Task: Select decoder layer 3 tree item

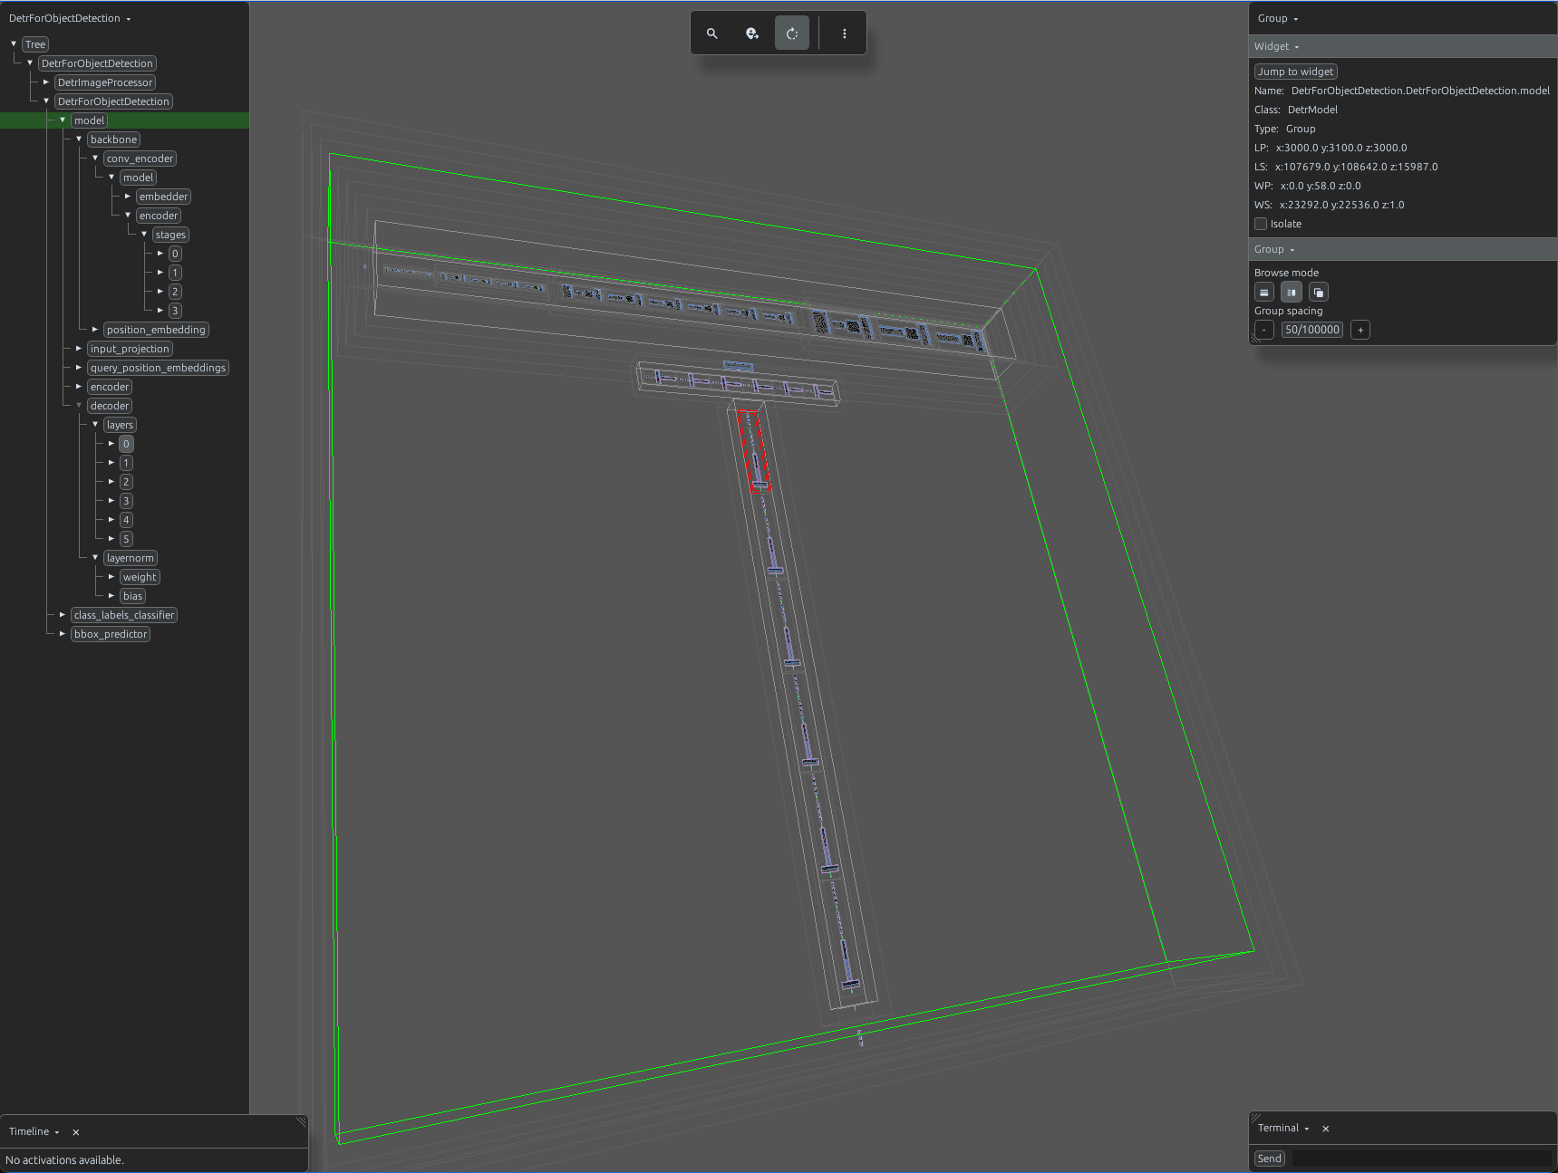Action: (x=126, y=501)
